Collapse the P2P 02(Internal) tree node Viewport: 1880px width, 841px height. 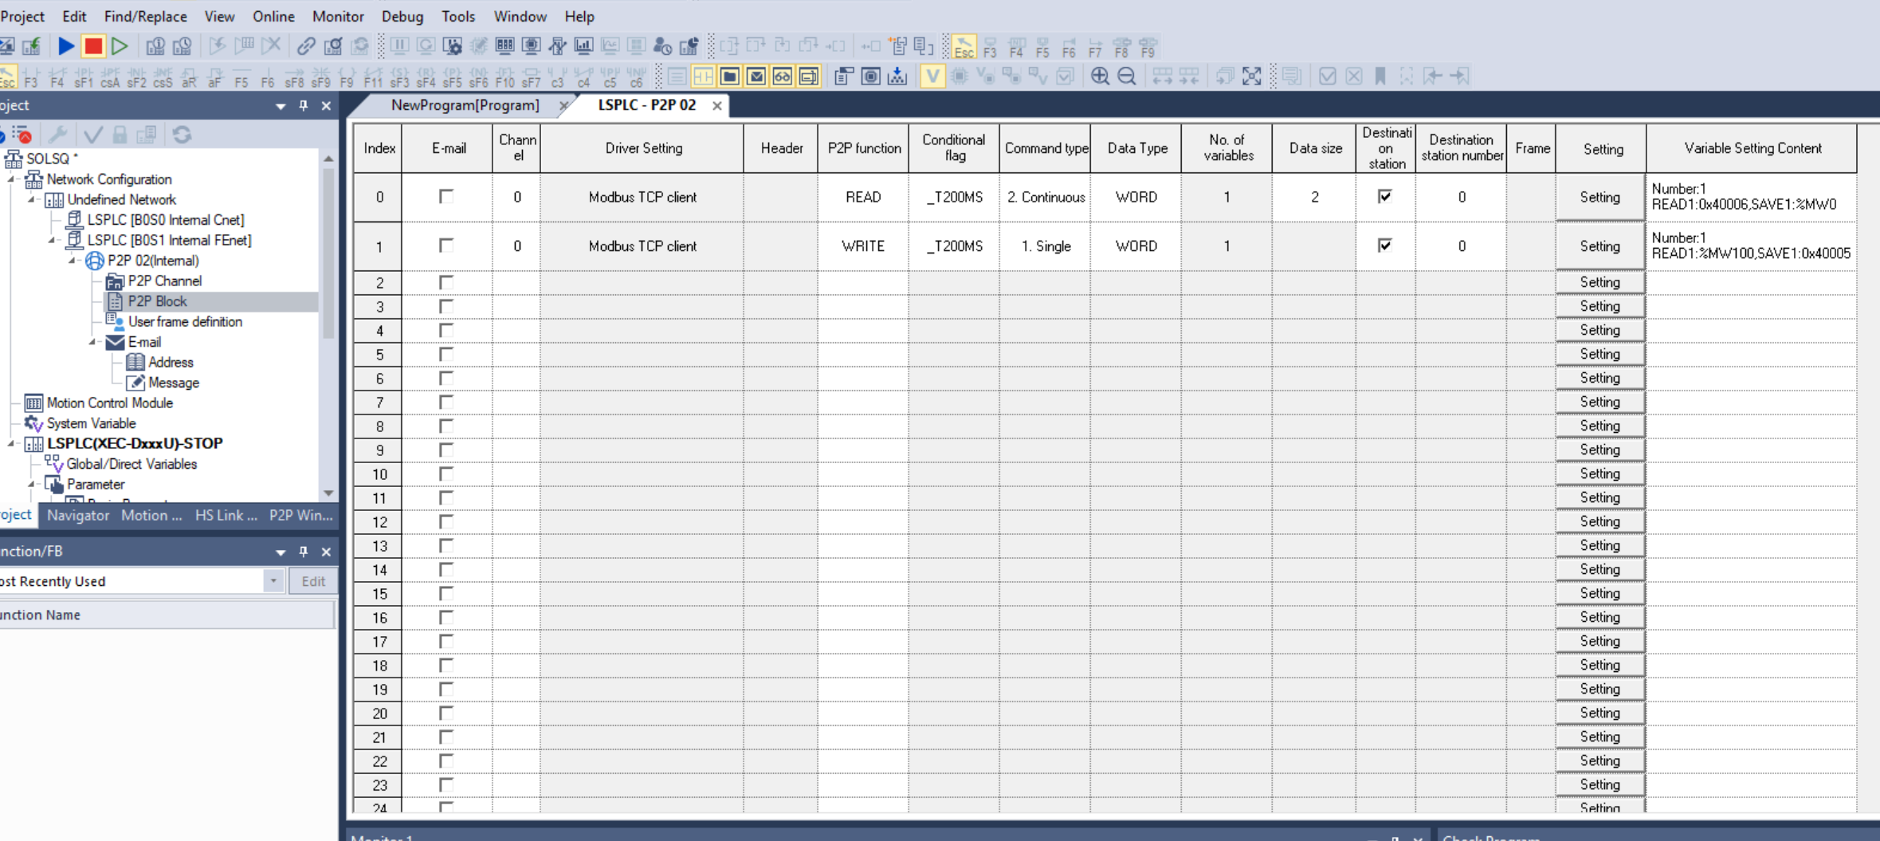tap(73, 261)
